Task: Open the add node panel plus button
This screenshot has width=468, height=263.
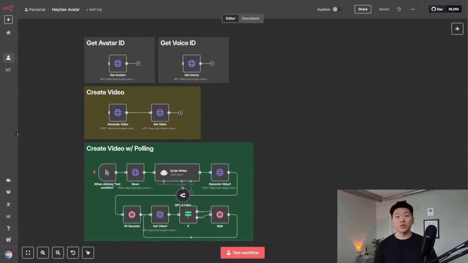Action: click(457, 29)
